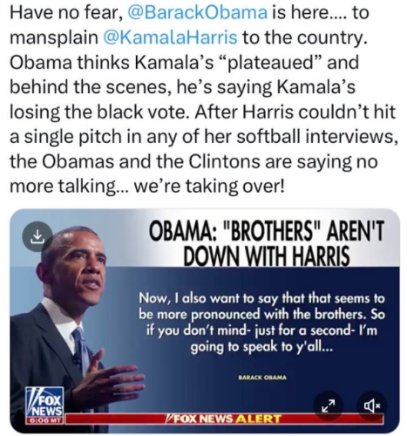
Task: Select the headline "Brothers" Aren't Down With Harris
Action: pos(266,243)
